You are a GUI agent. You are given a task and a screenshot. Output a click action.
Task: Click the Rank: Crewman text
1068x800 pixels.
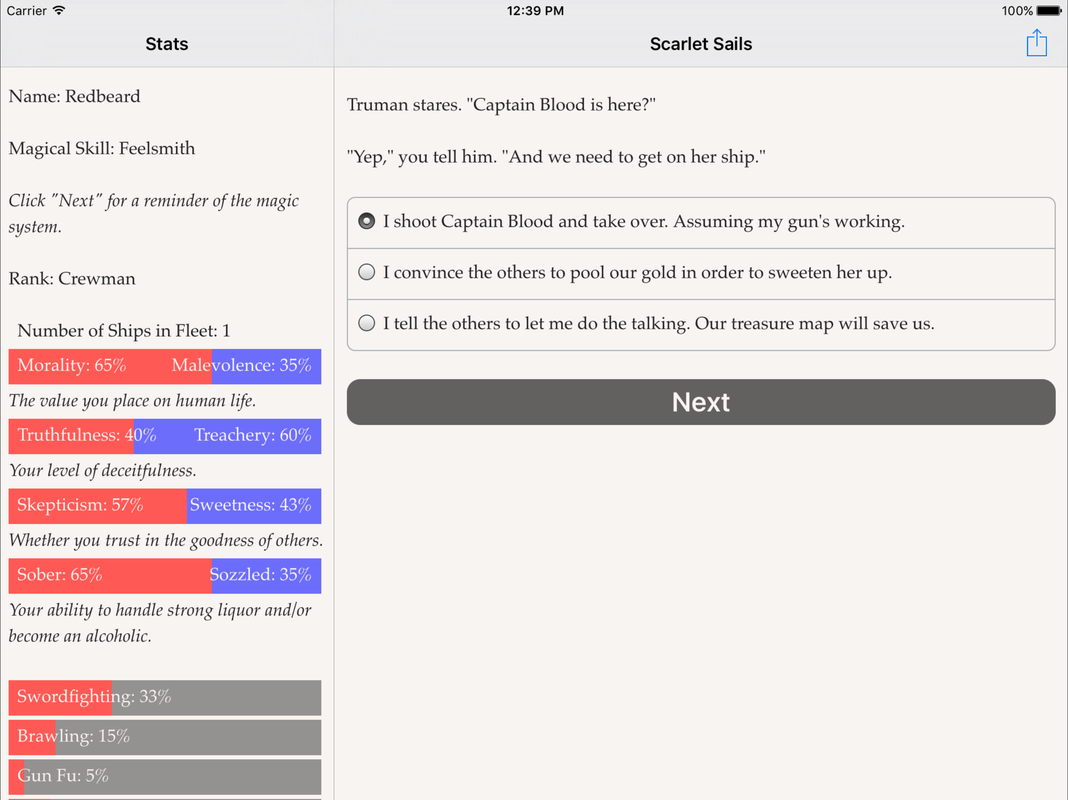coord(72,279)
